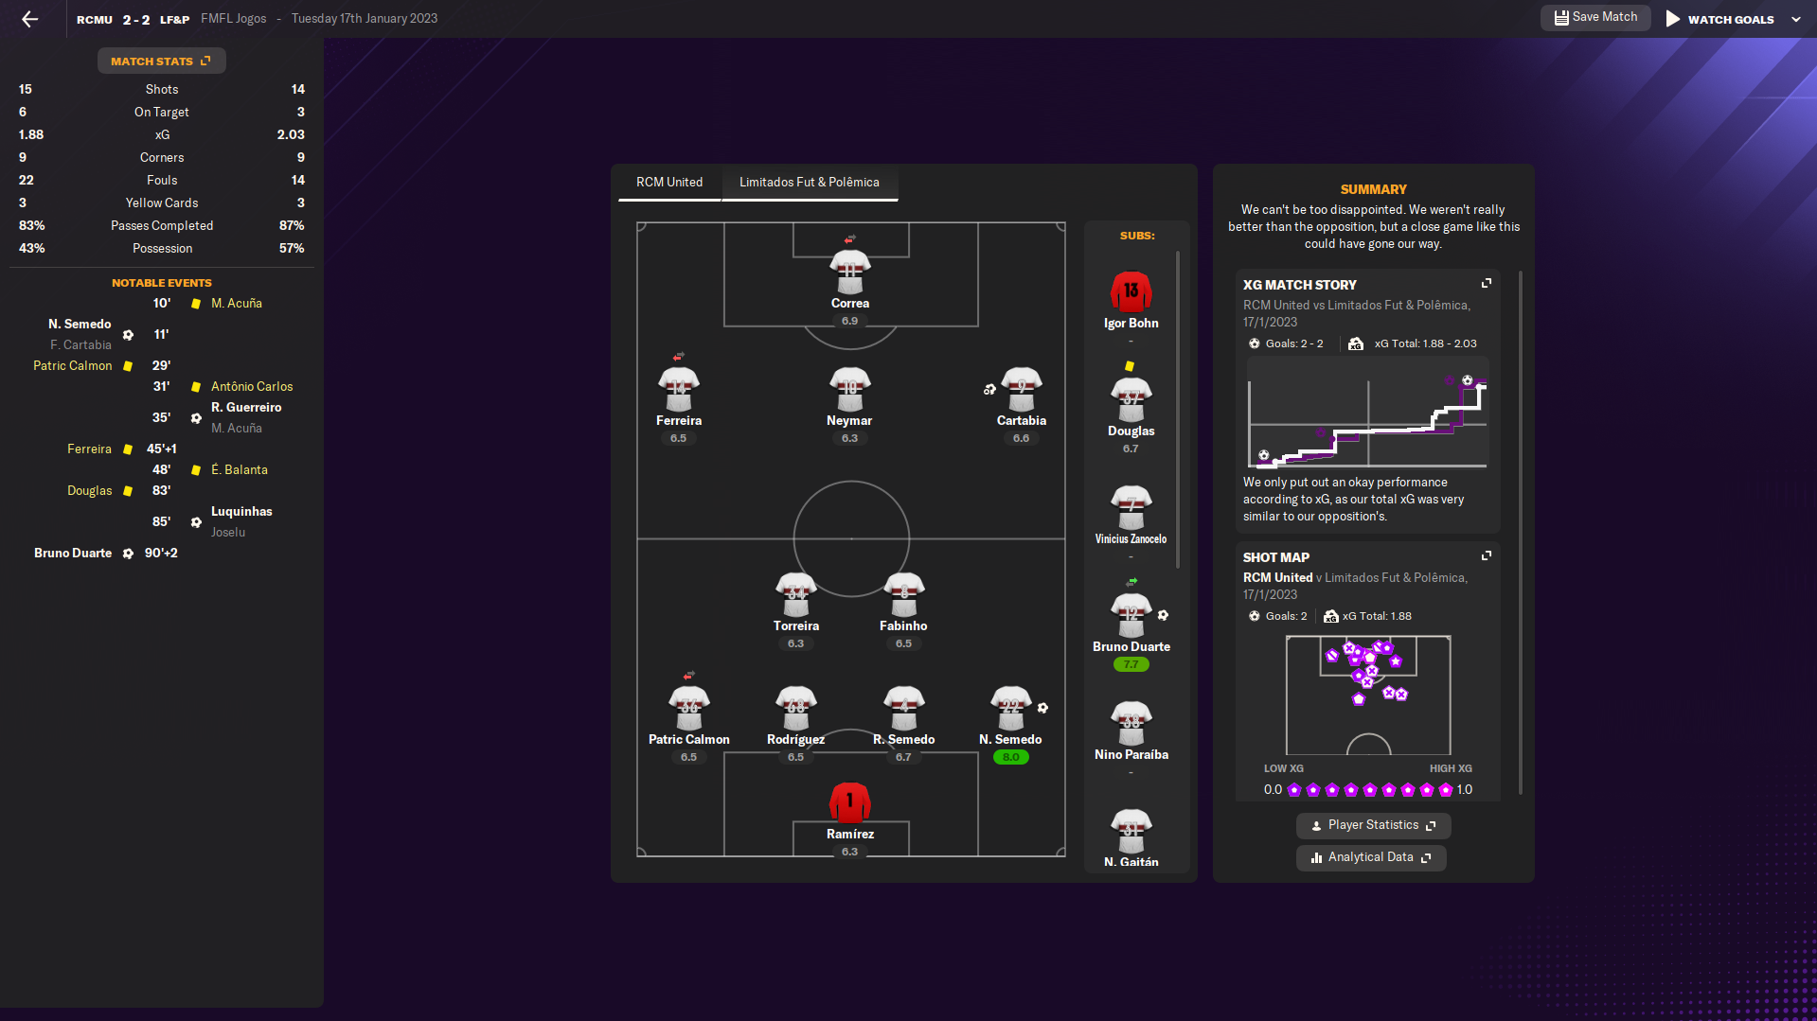Switch to the RCM United tab
Viewport: 1817px width, 1021px height.
pyautogui.click(x=669, y=183)
